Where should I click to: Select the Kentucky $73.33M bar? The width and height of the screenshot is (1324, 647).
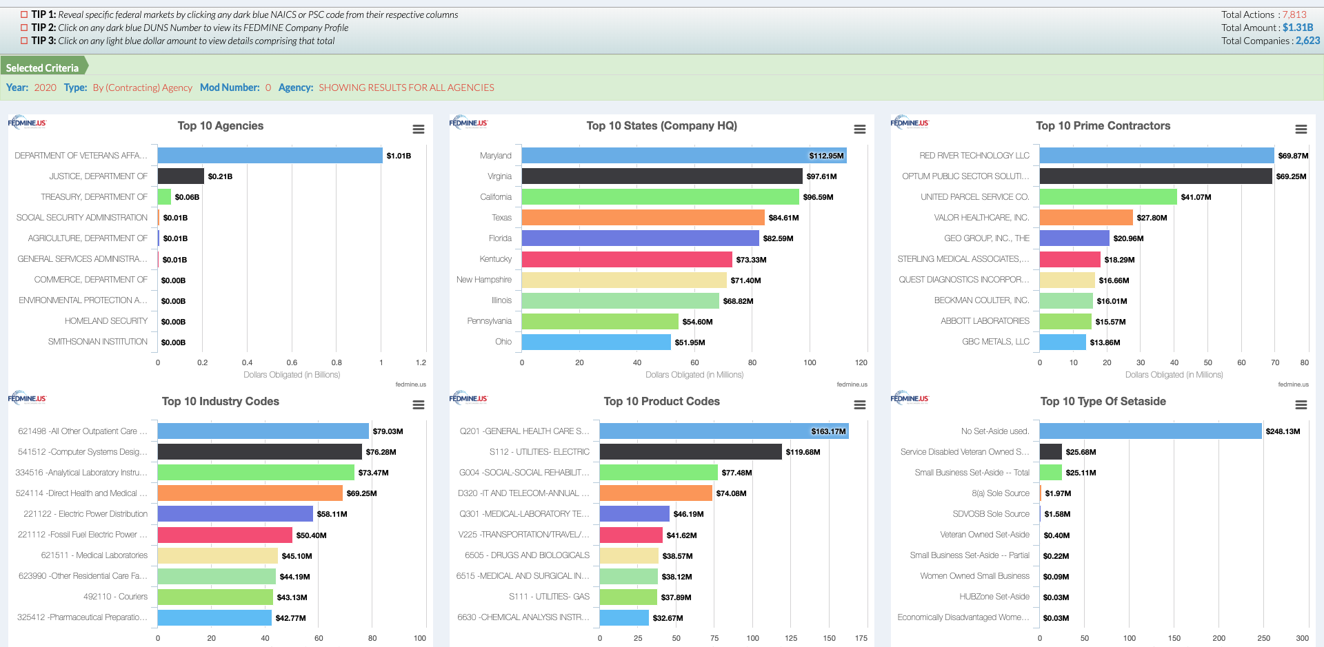627,259
